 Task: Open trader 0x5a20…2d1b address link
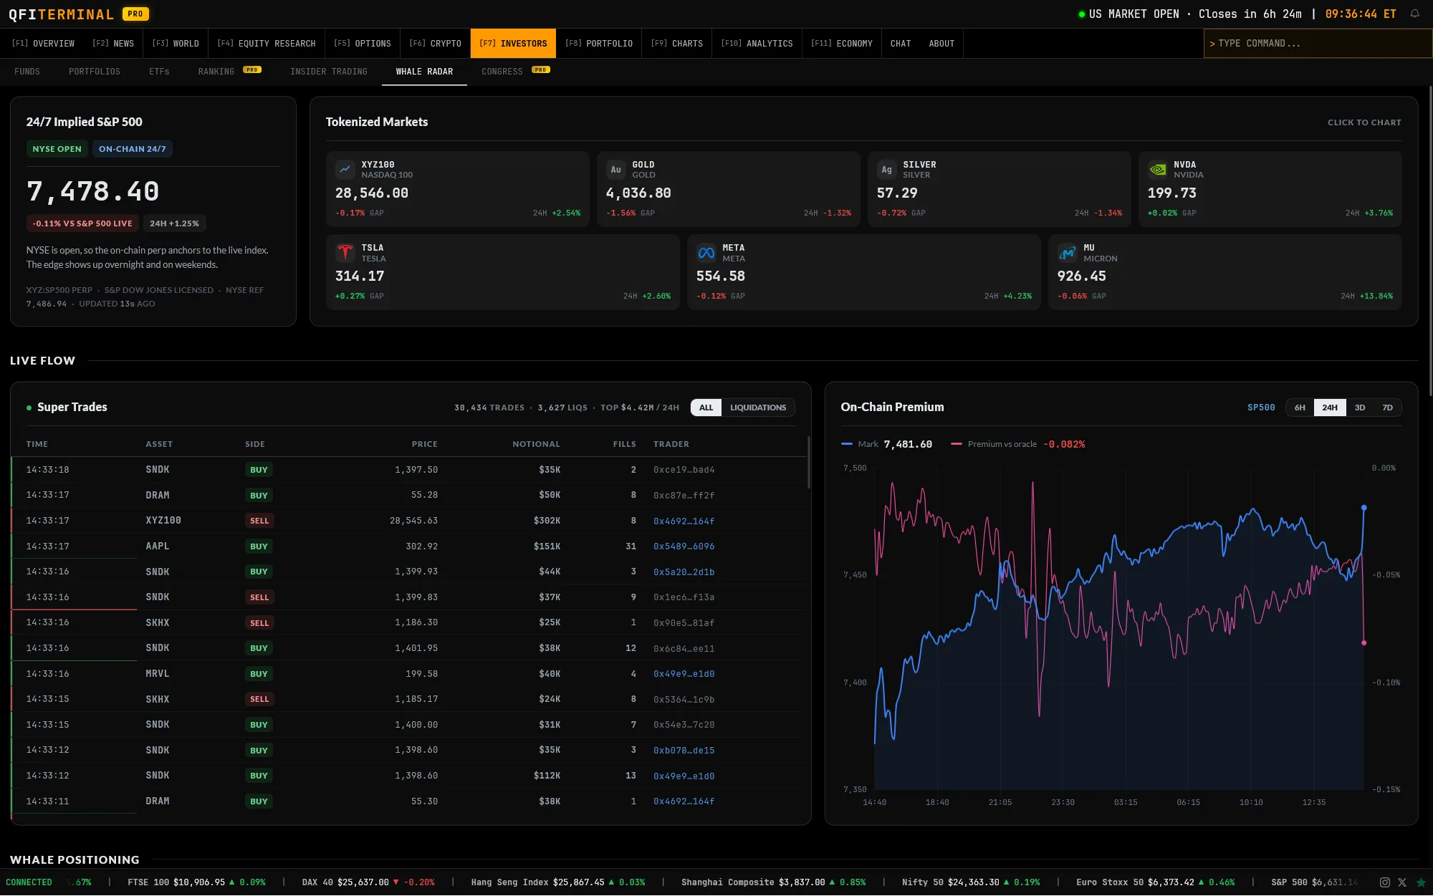pos(684,572)
